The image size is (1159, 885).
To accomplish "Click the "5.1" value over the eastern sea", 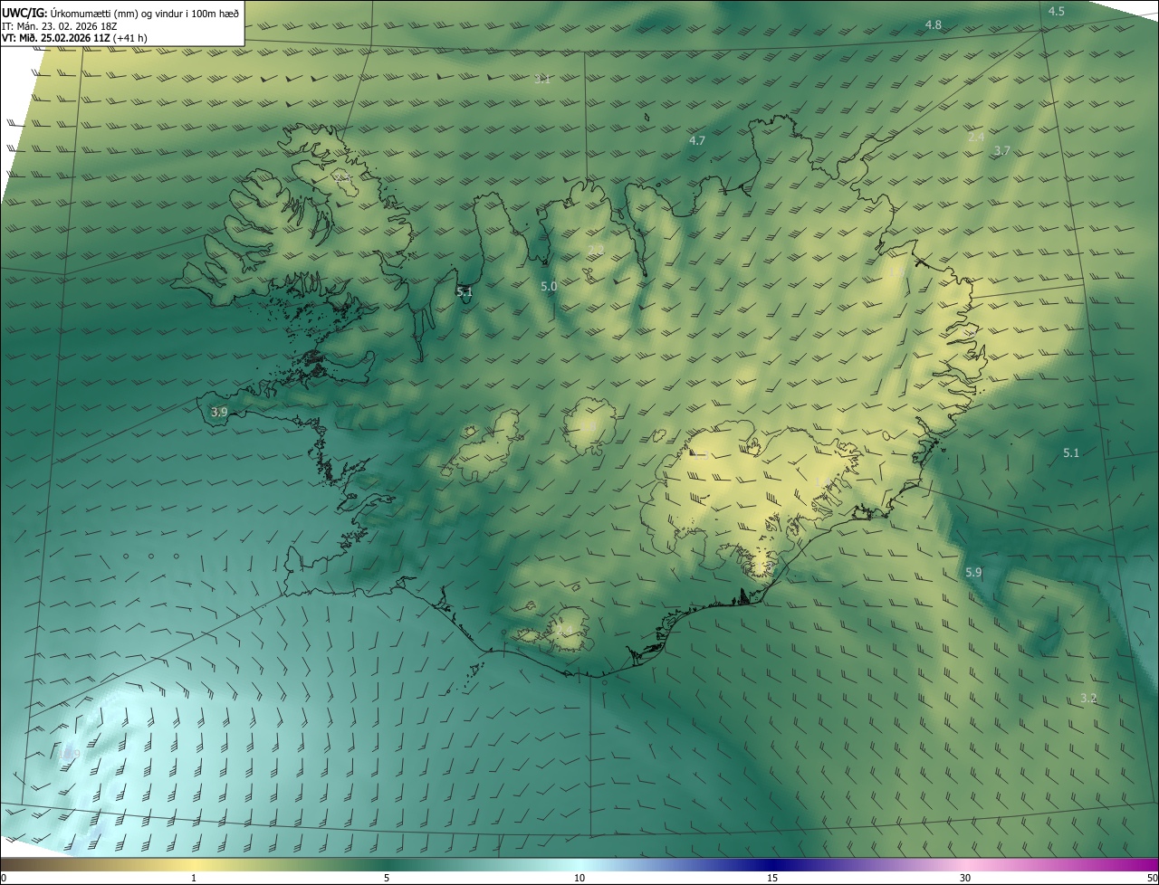I will [1071, 452].
